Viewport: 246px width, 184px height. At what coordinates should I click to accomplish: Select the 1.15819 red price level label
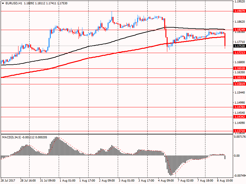coord(240,84)
